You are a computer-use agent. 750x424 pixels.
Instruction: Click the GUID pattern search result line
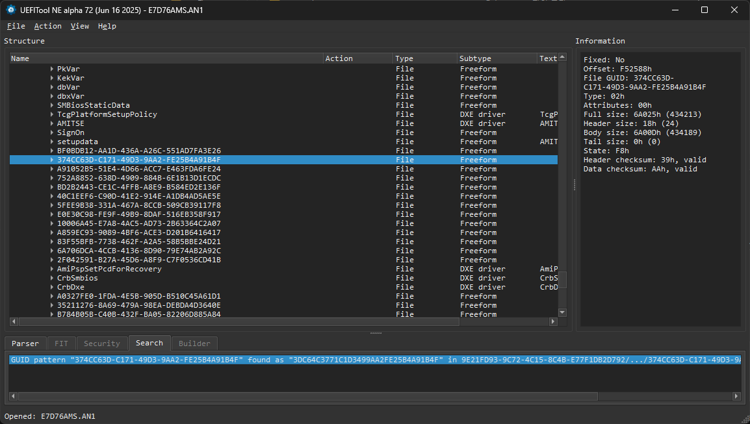(375, 360)
